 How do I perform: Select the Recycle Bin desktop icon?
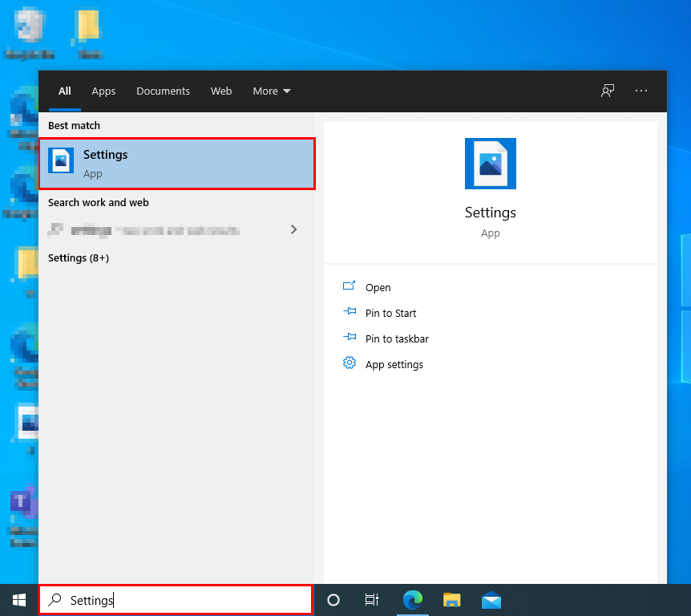point(30,34)
